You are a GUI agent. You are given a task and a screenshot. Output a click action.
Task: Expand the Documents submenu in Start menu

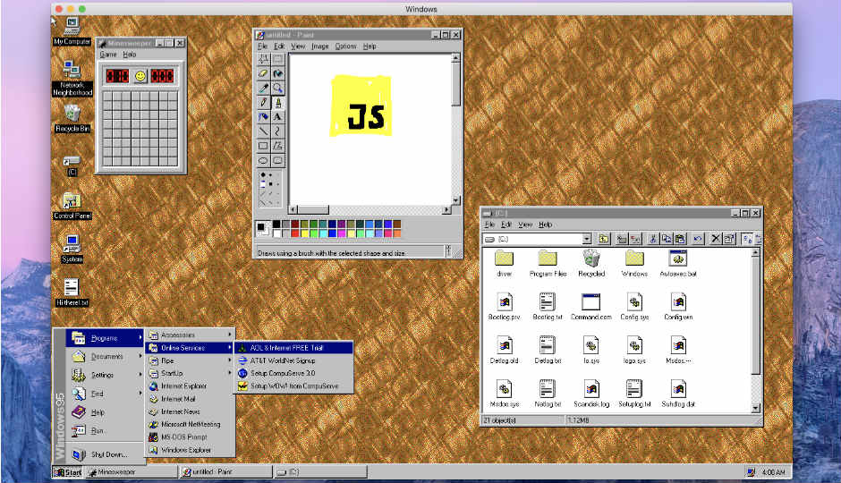click(106, 357)
